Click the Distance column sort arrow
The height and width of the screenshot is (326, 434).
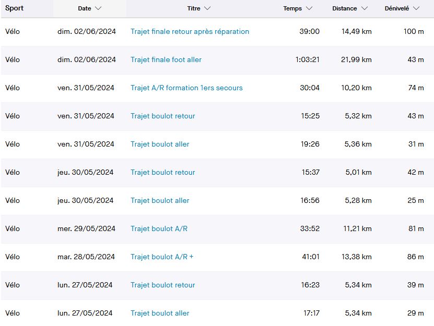(x=365, y=8)
